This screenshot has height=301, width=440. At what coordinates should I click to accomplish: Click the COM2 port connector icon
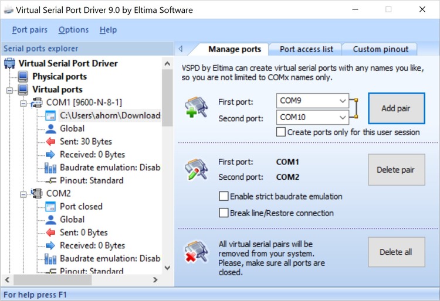point(36,193)
